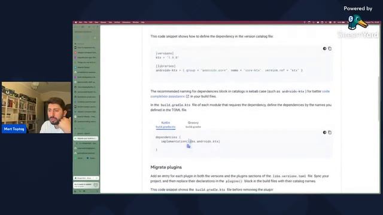Open the Extensions menu
Screen dimensions: 383x215
126,22
